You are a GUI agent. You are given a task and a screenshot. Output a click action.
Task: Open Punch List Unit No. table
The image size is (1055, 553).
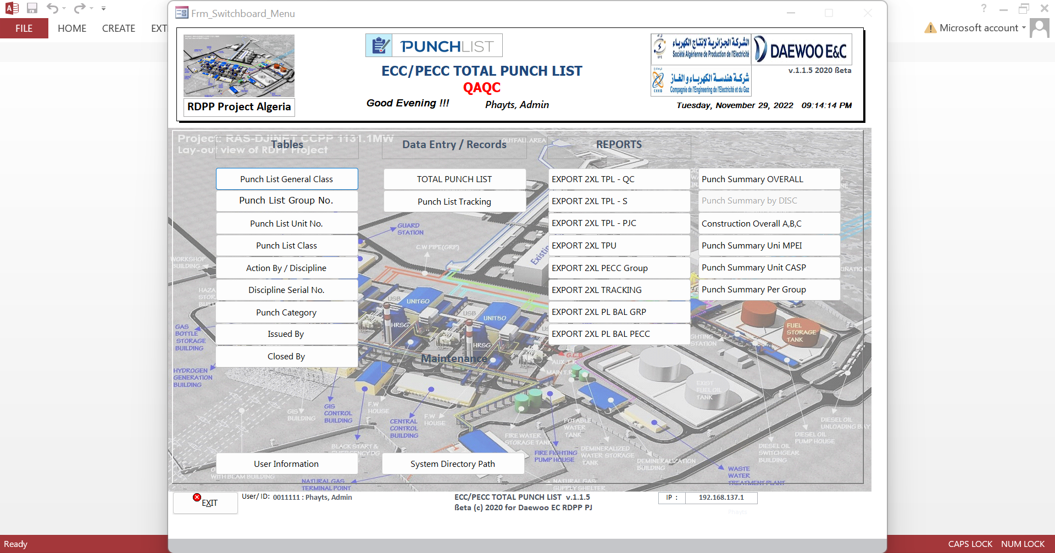pos(287,223)
